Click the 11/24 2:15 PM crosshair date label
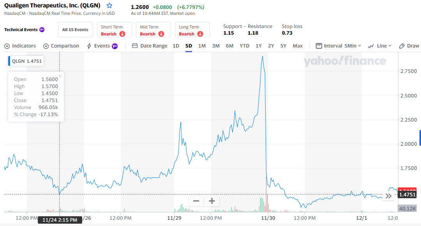 [60, 220]
